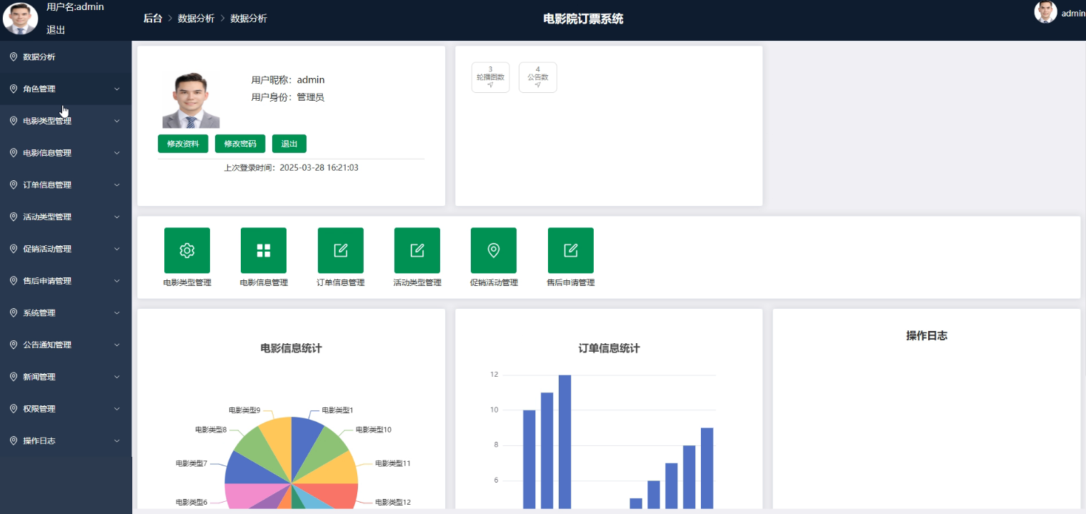This screenshot has height=514, width=1086.
Task: Expand 角色管理 with its chevron
Action: (x=117, y=89)
